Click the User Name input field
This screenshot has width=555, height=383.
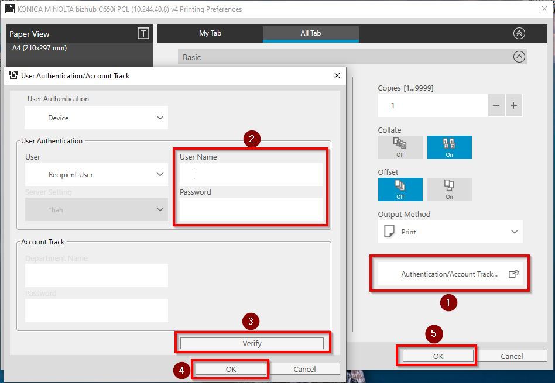tap(251, 174)
